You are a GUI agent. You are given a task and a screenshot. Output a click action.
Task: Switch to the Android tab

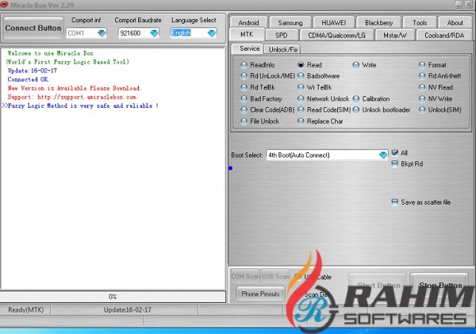(x=248, y=23)
